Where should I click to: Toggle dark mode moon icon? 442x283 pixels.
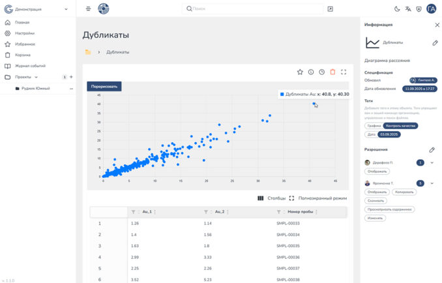click(398, 9)
